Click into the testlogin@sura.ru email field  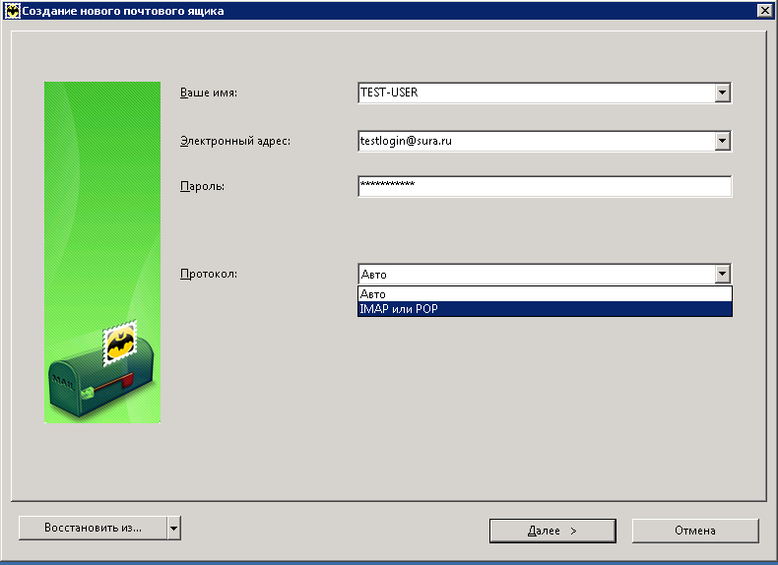536,141
